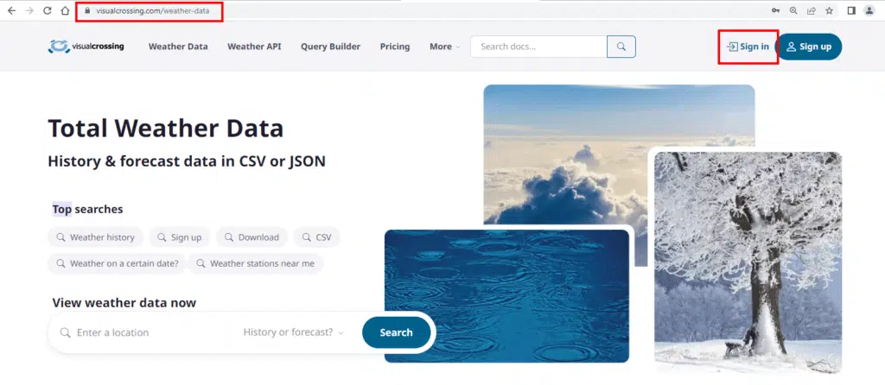Open the browser zoom magnifier icon

coord(793,10)
